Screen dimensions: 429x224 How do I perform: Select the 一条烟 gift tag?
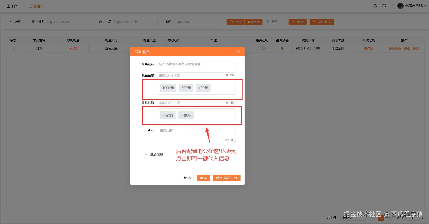coord(186,115)
